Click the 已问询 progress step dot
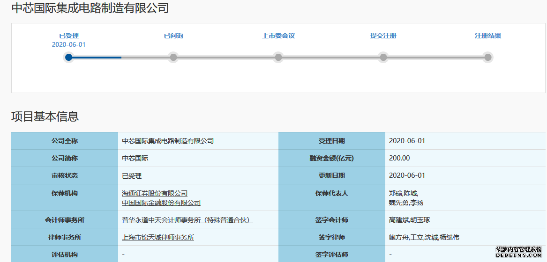This screenshot has height=262, width=547. (x=173, y=57)
